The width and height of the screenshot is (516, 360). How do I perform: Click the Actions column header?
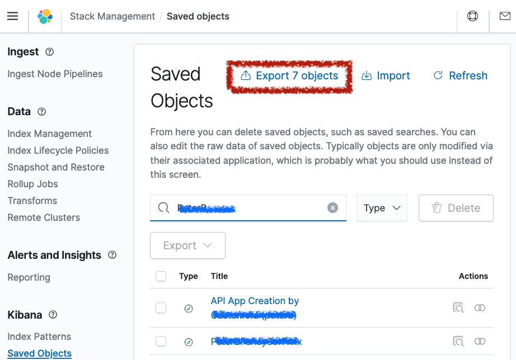tap(473, 276)
